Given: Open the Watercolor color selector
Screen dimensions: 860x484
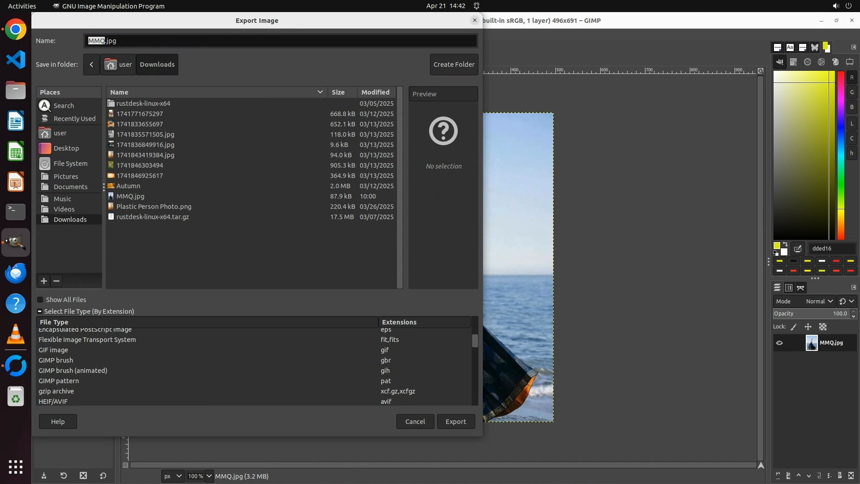Looking at the screenshot, I should coord(808,62).
